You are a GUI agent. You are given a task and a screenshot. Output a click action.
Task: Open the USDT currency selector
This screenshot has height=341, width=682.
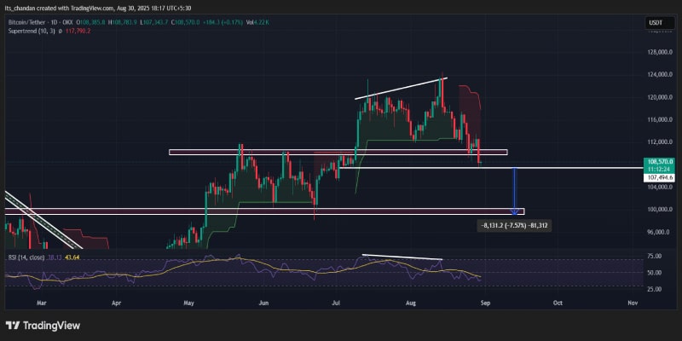click(656, 23)
